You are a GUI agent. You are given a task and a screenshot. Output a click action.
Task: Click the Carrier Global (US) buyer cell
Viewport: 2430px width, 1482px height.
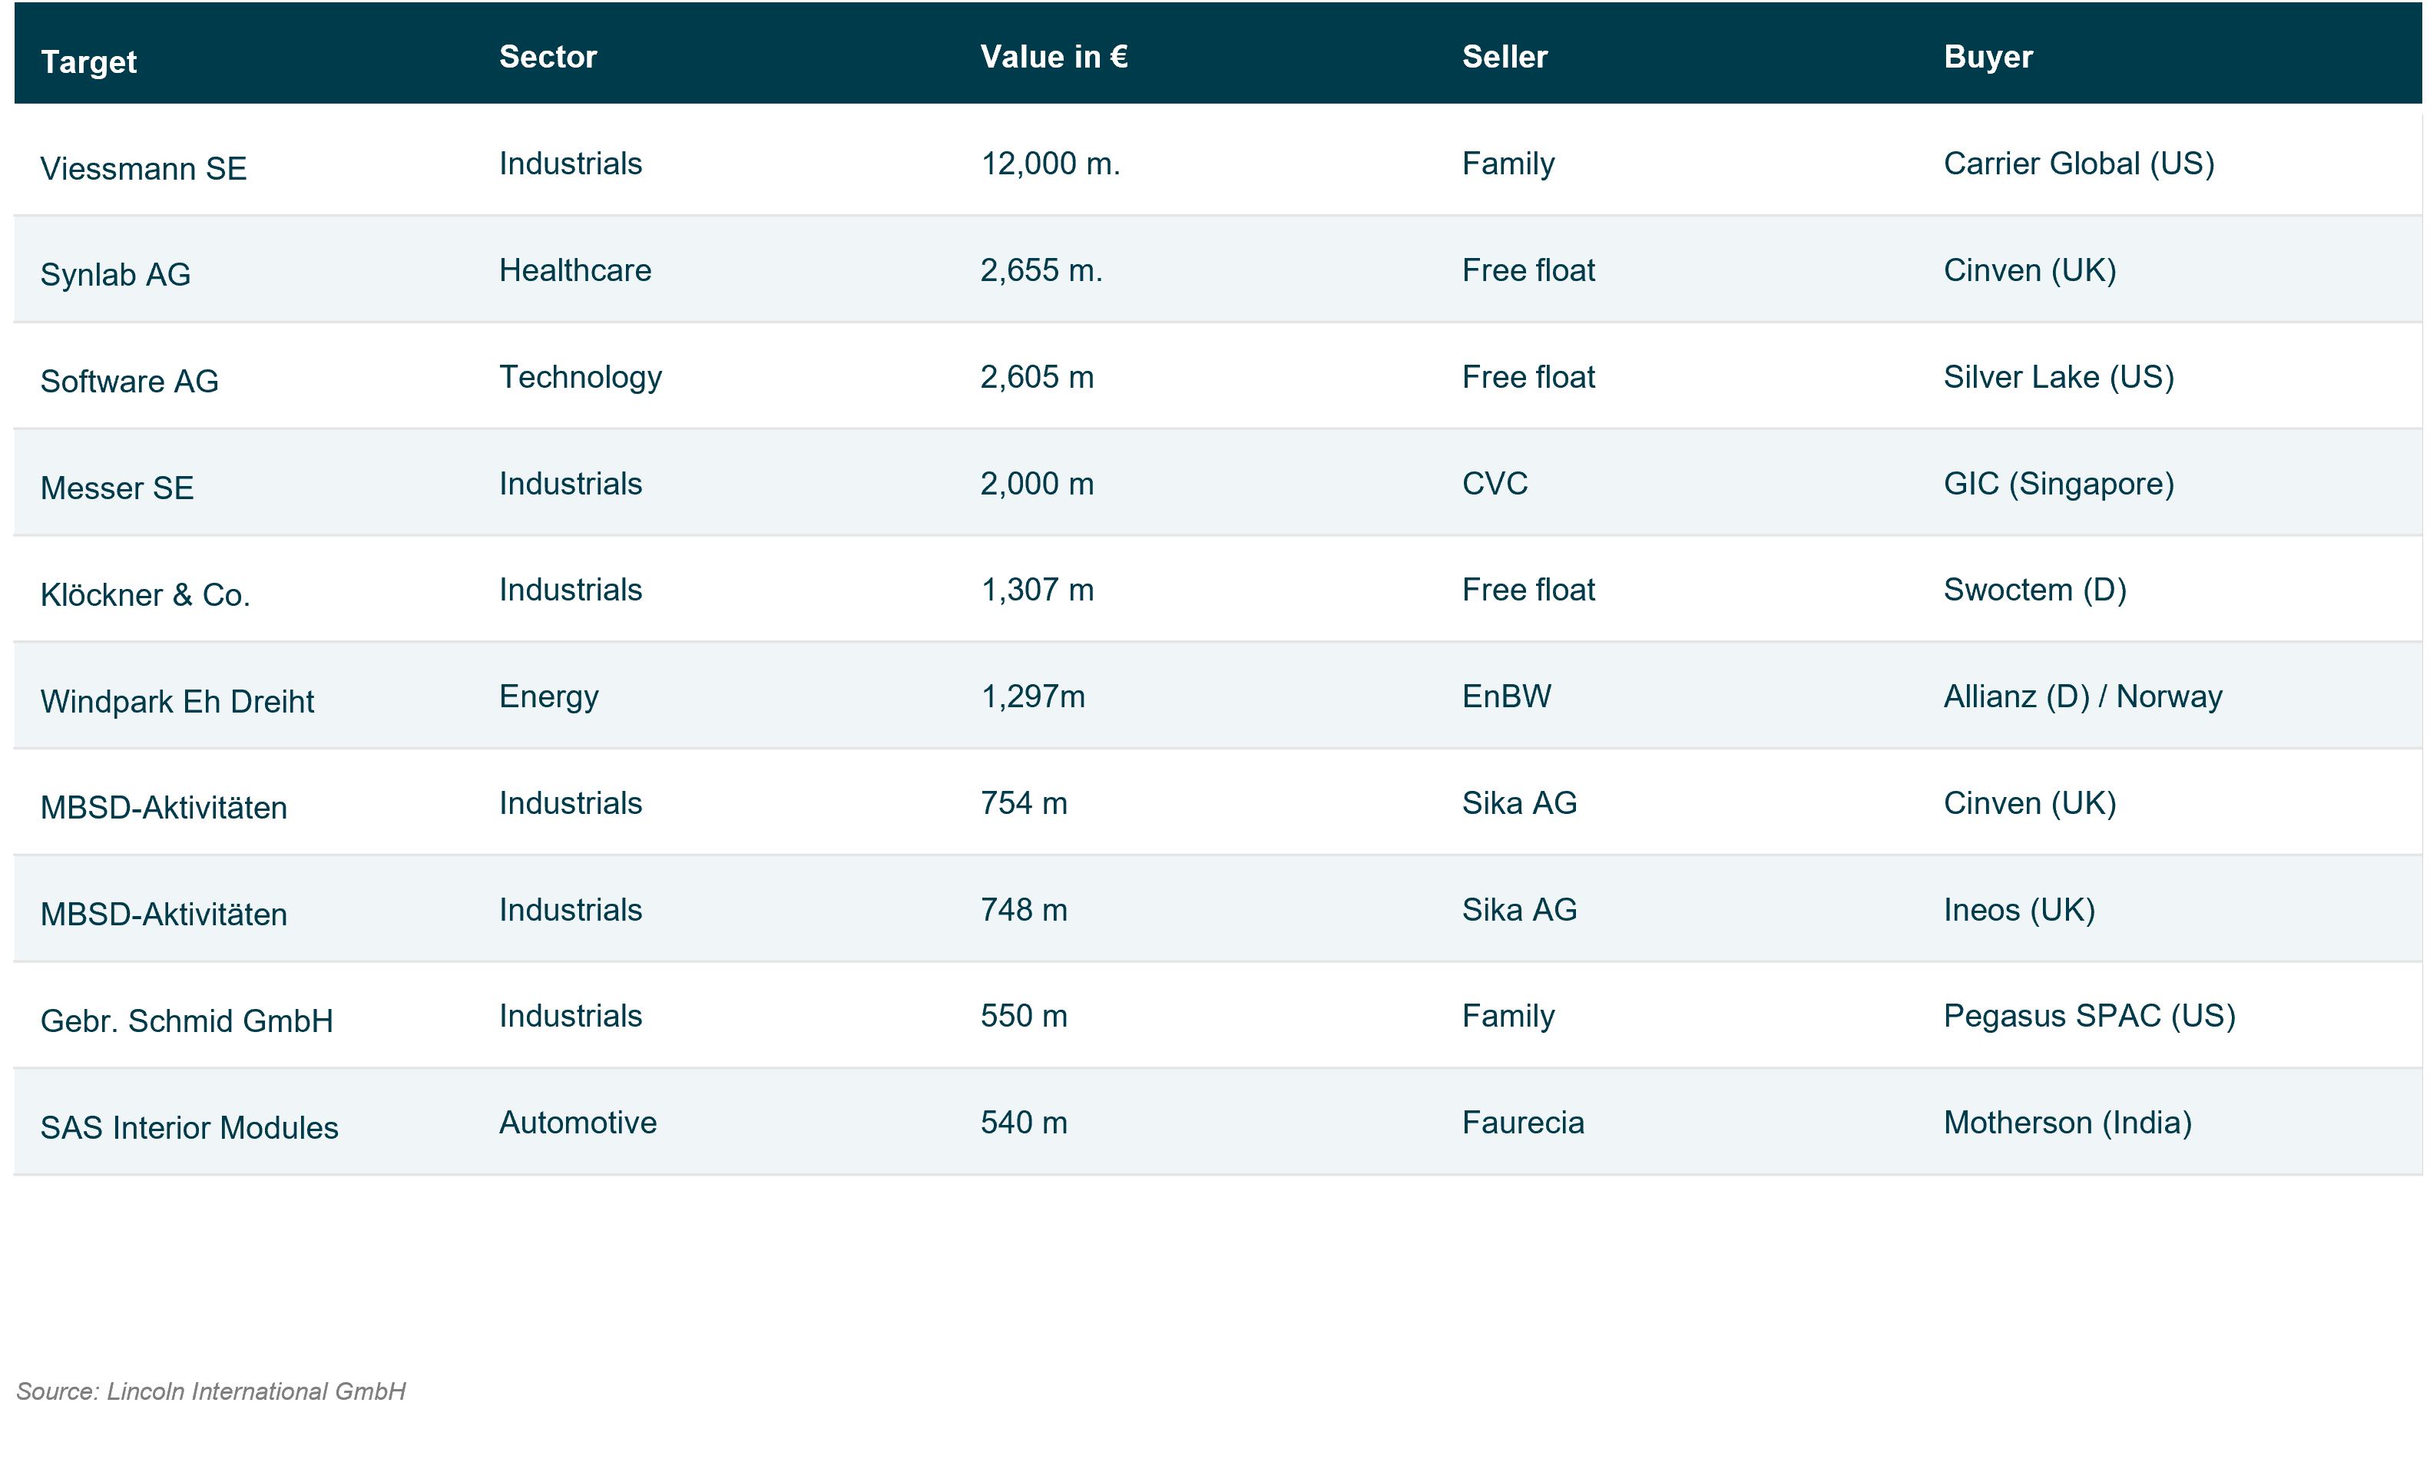click(2078, 164)
